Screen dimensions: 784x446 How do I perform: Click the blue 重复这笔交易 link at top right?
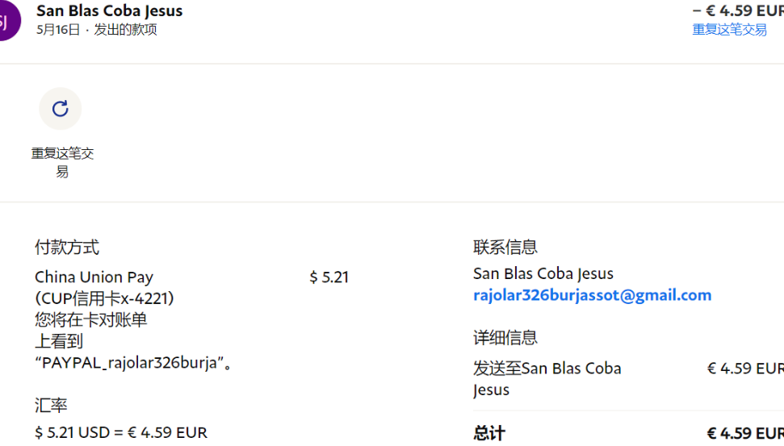coord(729,30)
